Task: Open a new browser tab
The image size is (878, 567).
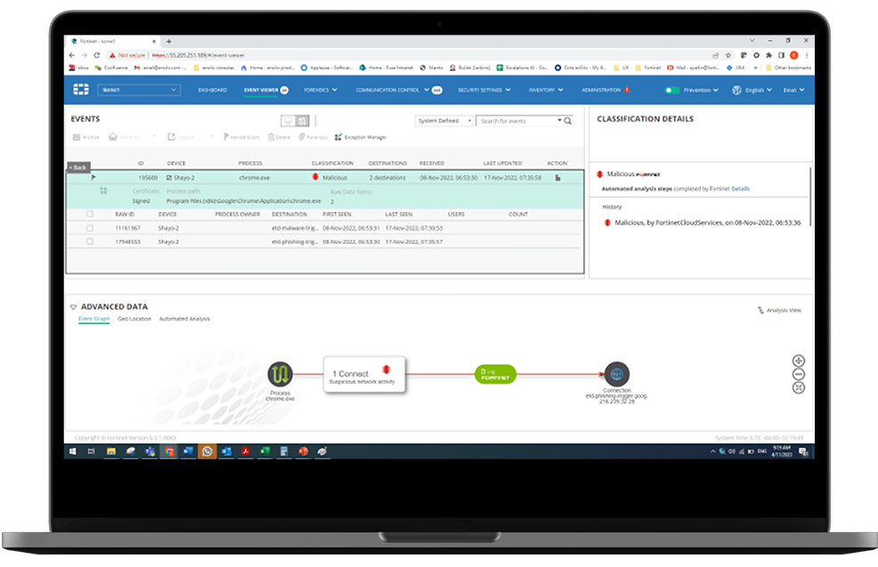Action: coord(168,42)
